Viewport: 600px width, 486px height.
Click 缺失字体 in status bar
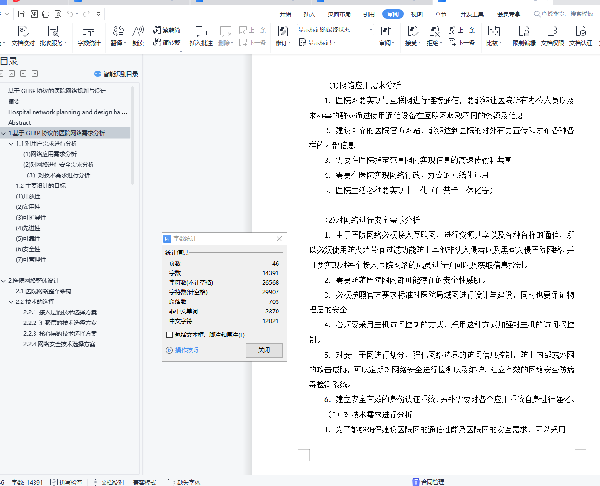[185, 482]
